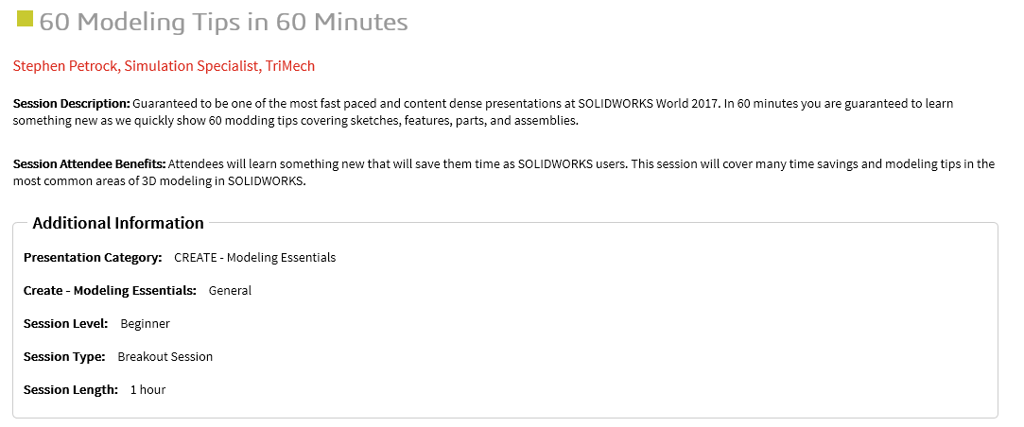Click the "Session Length:" label

[71, 389]
